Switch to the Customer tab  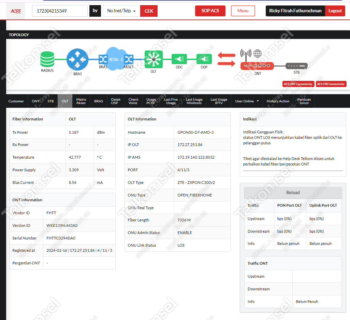pyautogui.click(x=16, y=101)
